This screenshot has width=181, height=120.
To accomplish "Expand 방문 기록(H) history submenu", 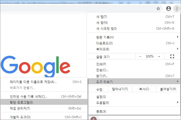I will (x=134, y=37).
